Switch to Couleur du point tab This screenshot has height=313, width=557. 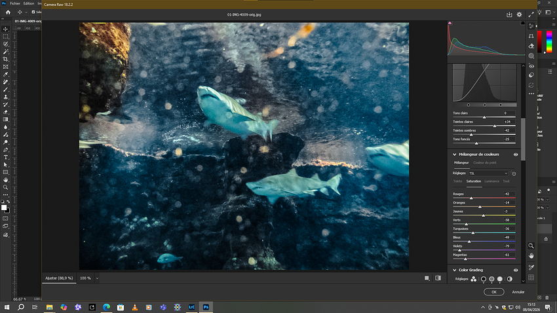click(x=485, y=162)
